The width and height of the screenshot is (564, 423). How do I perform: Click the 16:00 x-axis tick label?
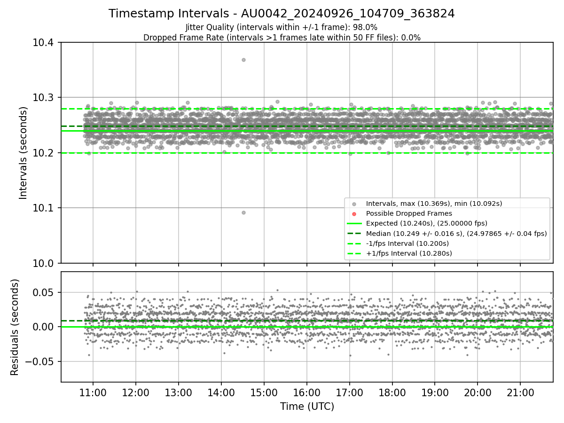306,392
